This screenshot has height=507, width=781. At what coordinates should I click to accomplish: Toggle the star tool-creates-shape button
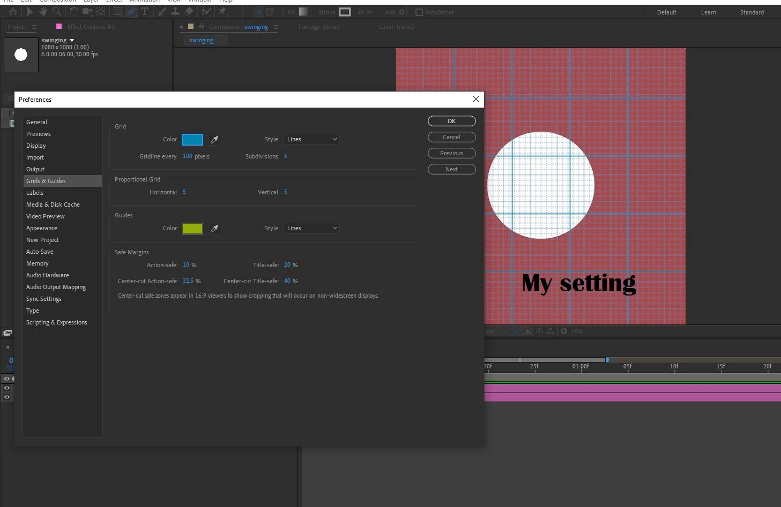tap(258, 12)
